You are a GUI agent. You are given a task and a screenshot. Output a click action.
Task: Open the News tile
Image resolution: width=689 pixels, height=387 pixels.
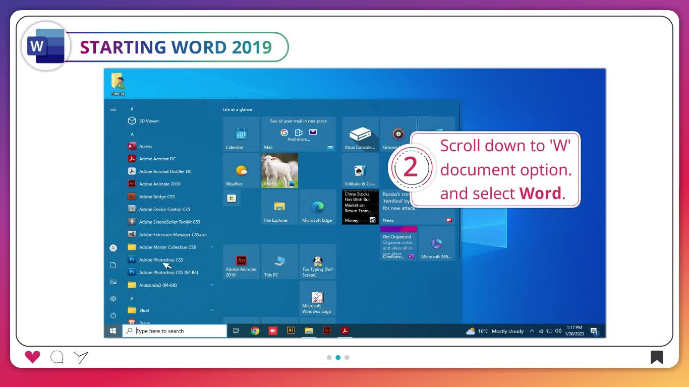(x=417, y=207)
